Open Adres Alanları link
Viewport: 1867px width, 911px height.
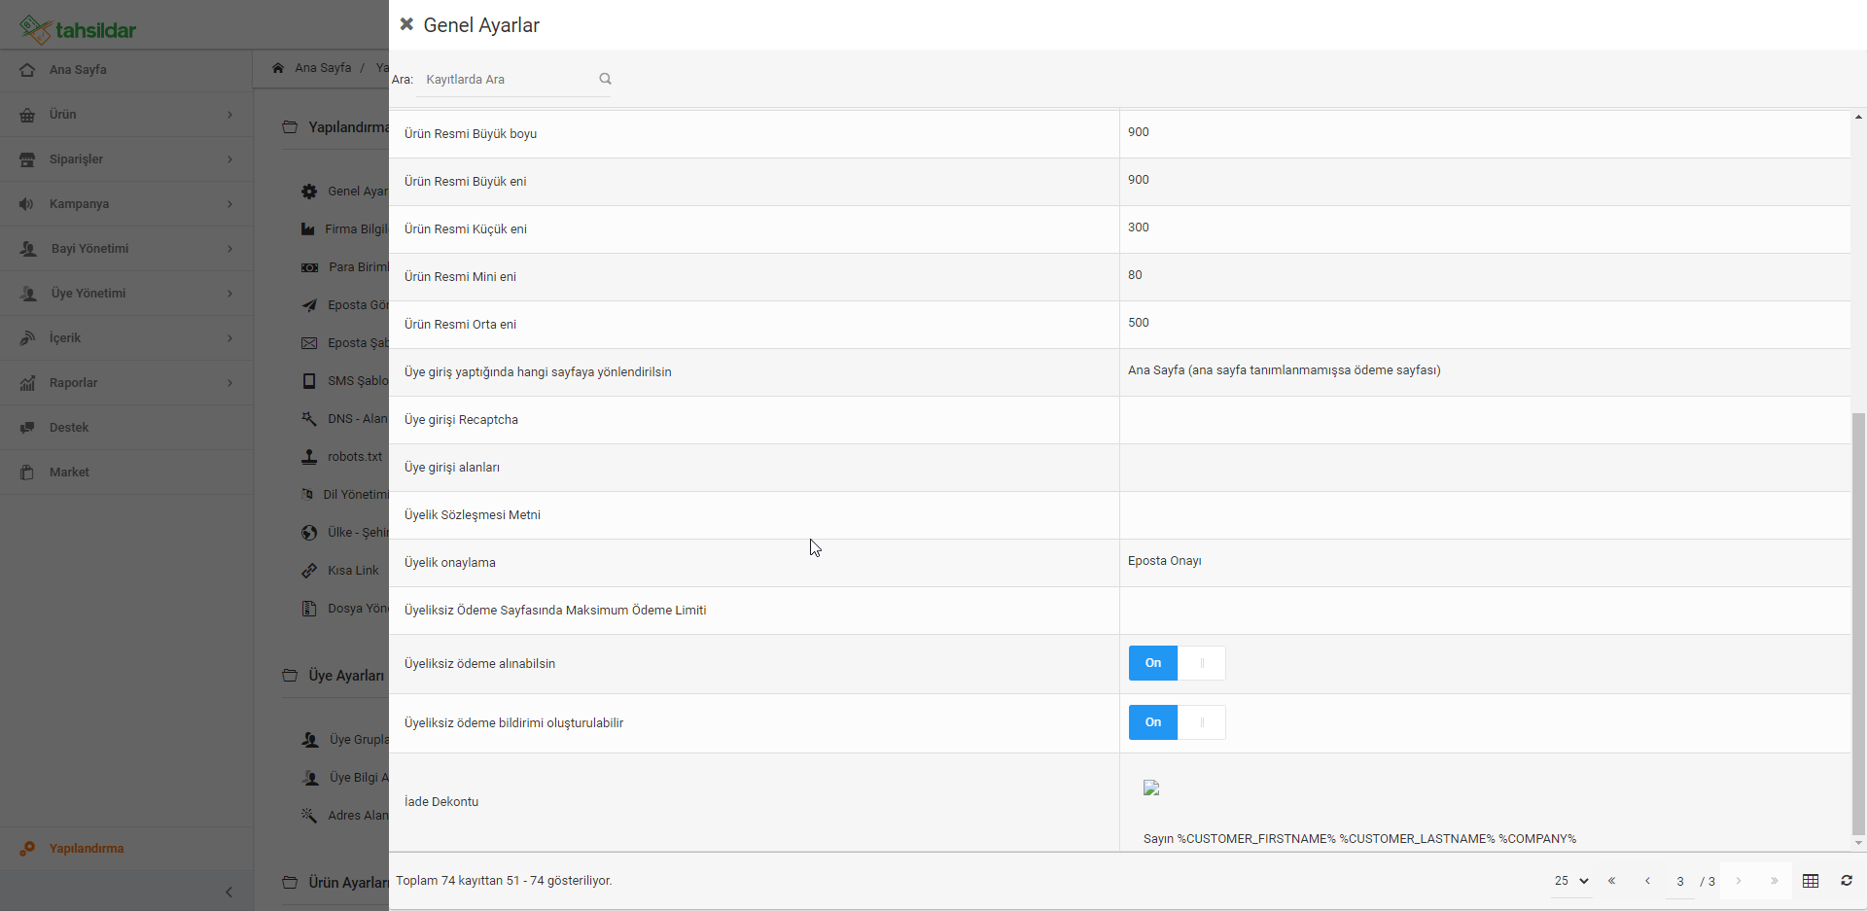pos(357,816)
